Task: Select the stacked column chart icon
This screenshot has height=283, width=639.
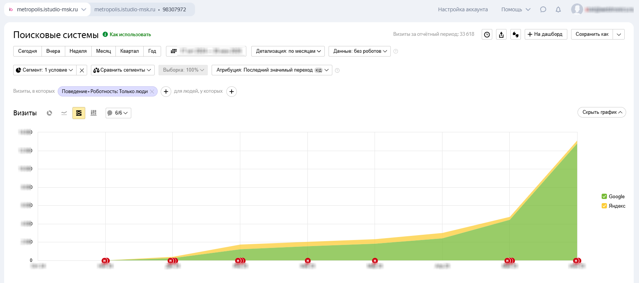Action: [x=94, y=113]
